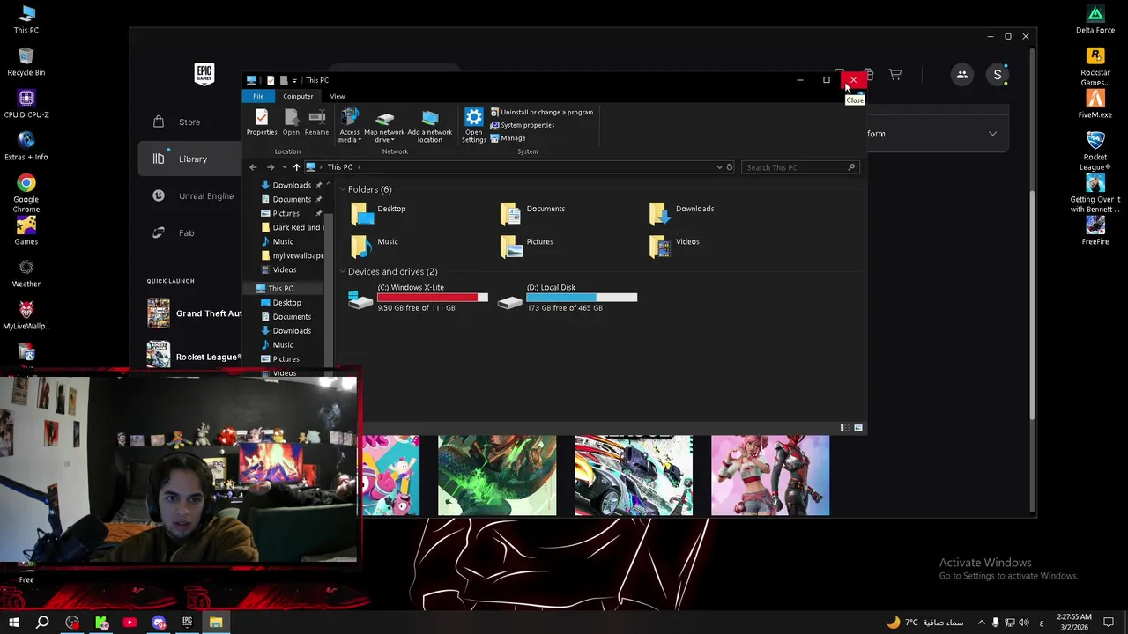Click Uninstall or change a program
1128x634 pixels.
[542, 112]
